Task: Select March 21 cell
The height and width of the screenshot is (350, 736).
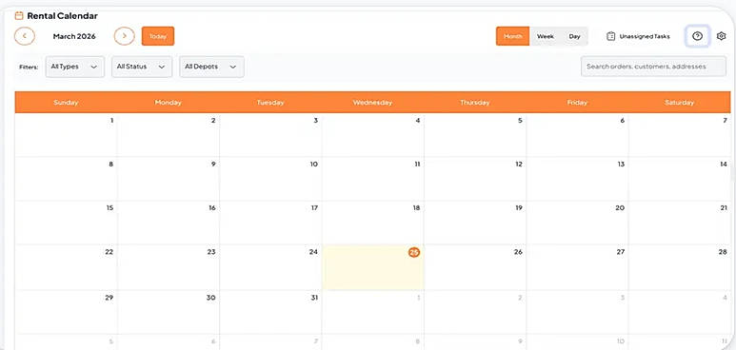Action: point(680,223)
